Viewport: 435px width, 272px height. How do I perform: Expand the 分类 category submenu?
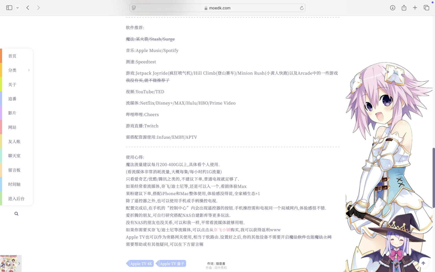point(28,70)
